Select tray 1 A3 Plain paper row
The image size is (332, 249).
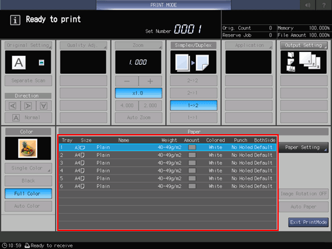(x=168, y=148)
